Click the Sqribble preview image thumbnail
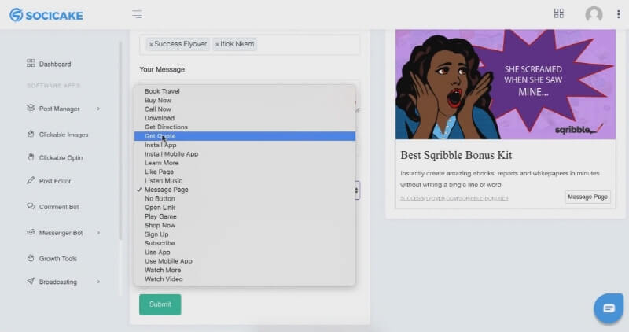 [506, 84]
